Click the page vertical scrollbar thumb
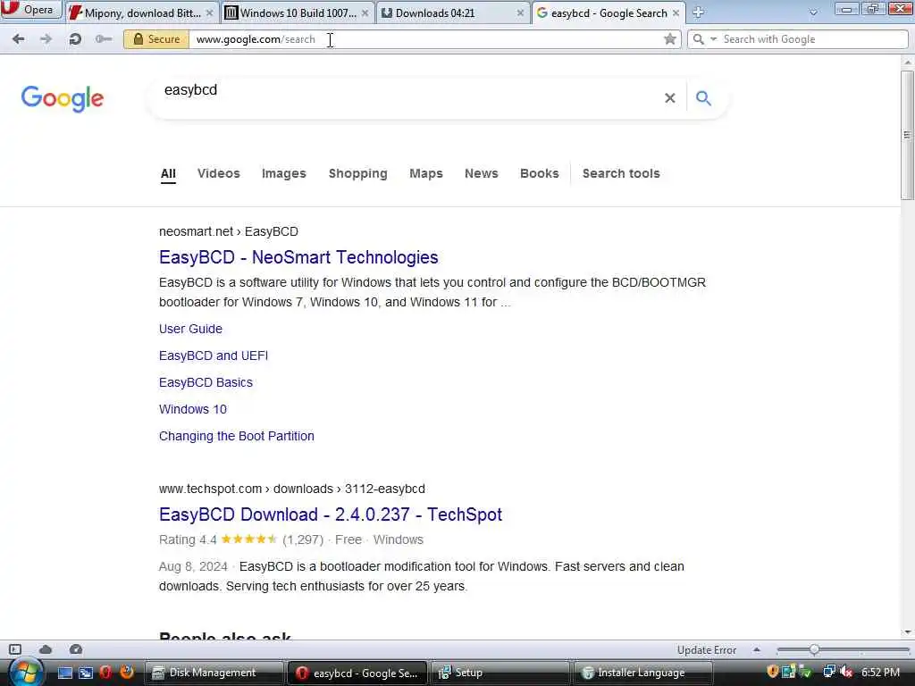Image resolution: width=915 pixels, height=686 pixels. (x=908, y=136)
